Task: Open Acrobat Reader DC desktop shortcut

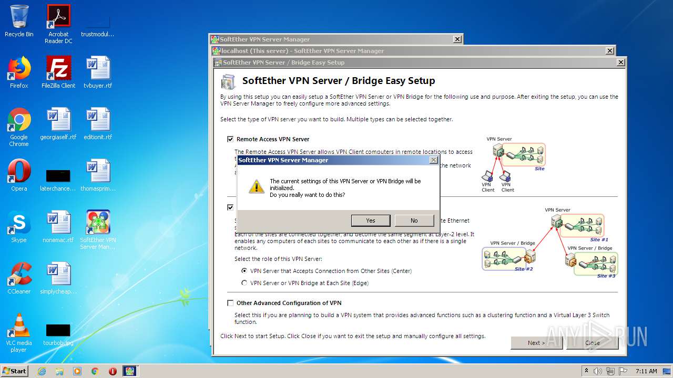Action: click(58, 24)
